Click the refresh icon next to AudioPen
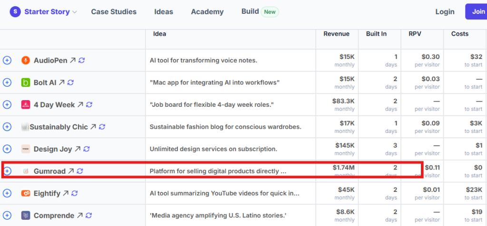This screenshot has width=487, height=226. click(x=82, y=60)
